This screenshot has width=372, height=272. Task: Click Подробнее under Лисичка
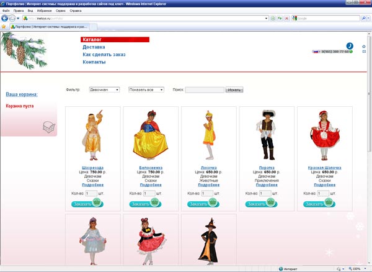209,185
